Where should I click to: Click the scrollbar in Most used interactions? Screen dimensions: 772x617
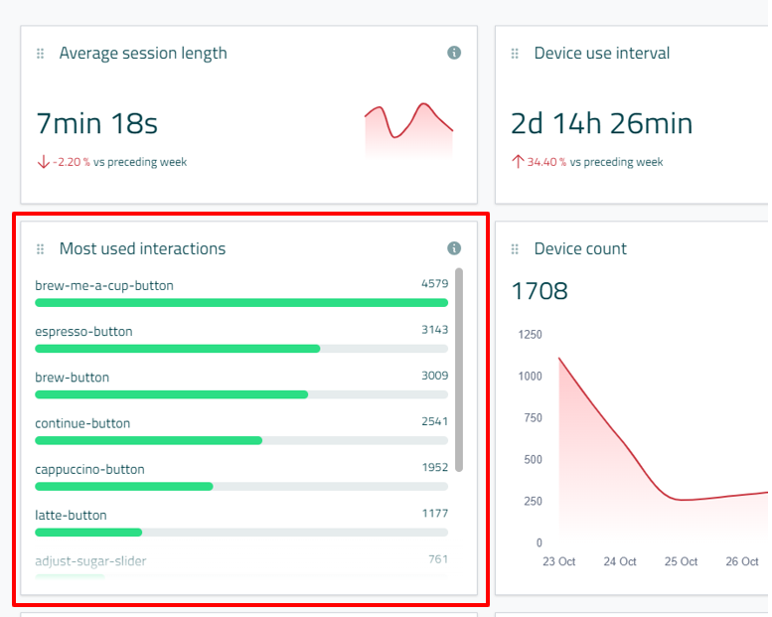click(x=458, y=368)
